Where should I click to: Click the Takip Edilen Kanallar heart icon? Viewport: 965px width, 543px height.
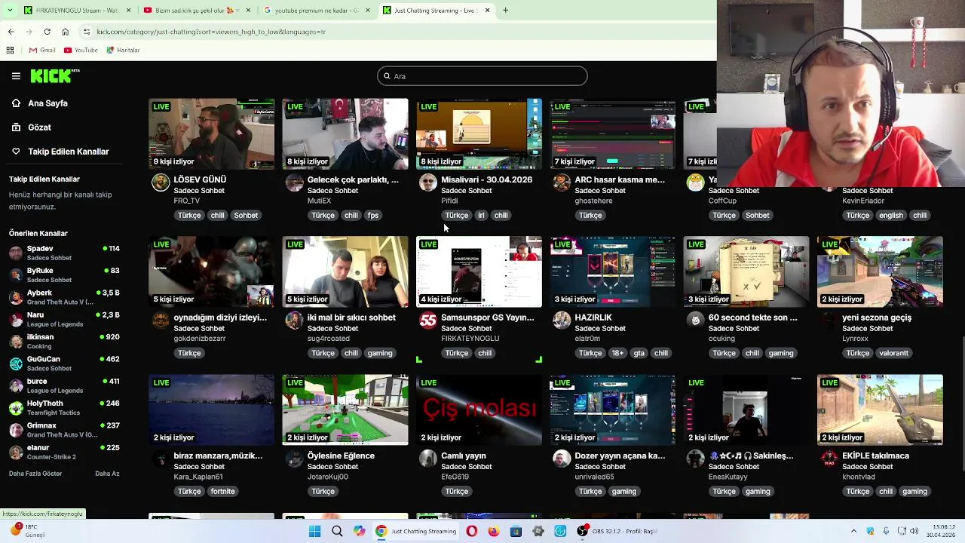(x=16, y=152)
